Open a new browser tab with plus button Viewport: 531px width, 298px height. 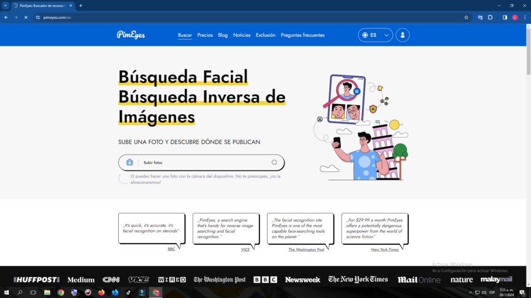pyautogui.click(x=80, y=6)
